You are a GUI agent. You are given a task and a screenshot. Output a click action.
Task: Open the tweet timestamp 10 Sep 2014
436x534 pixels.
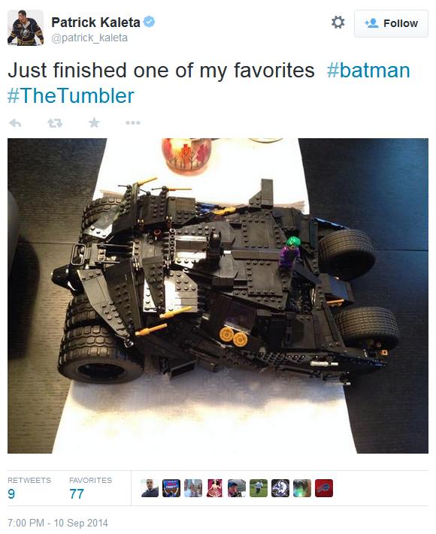(x=58, y=523)
